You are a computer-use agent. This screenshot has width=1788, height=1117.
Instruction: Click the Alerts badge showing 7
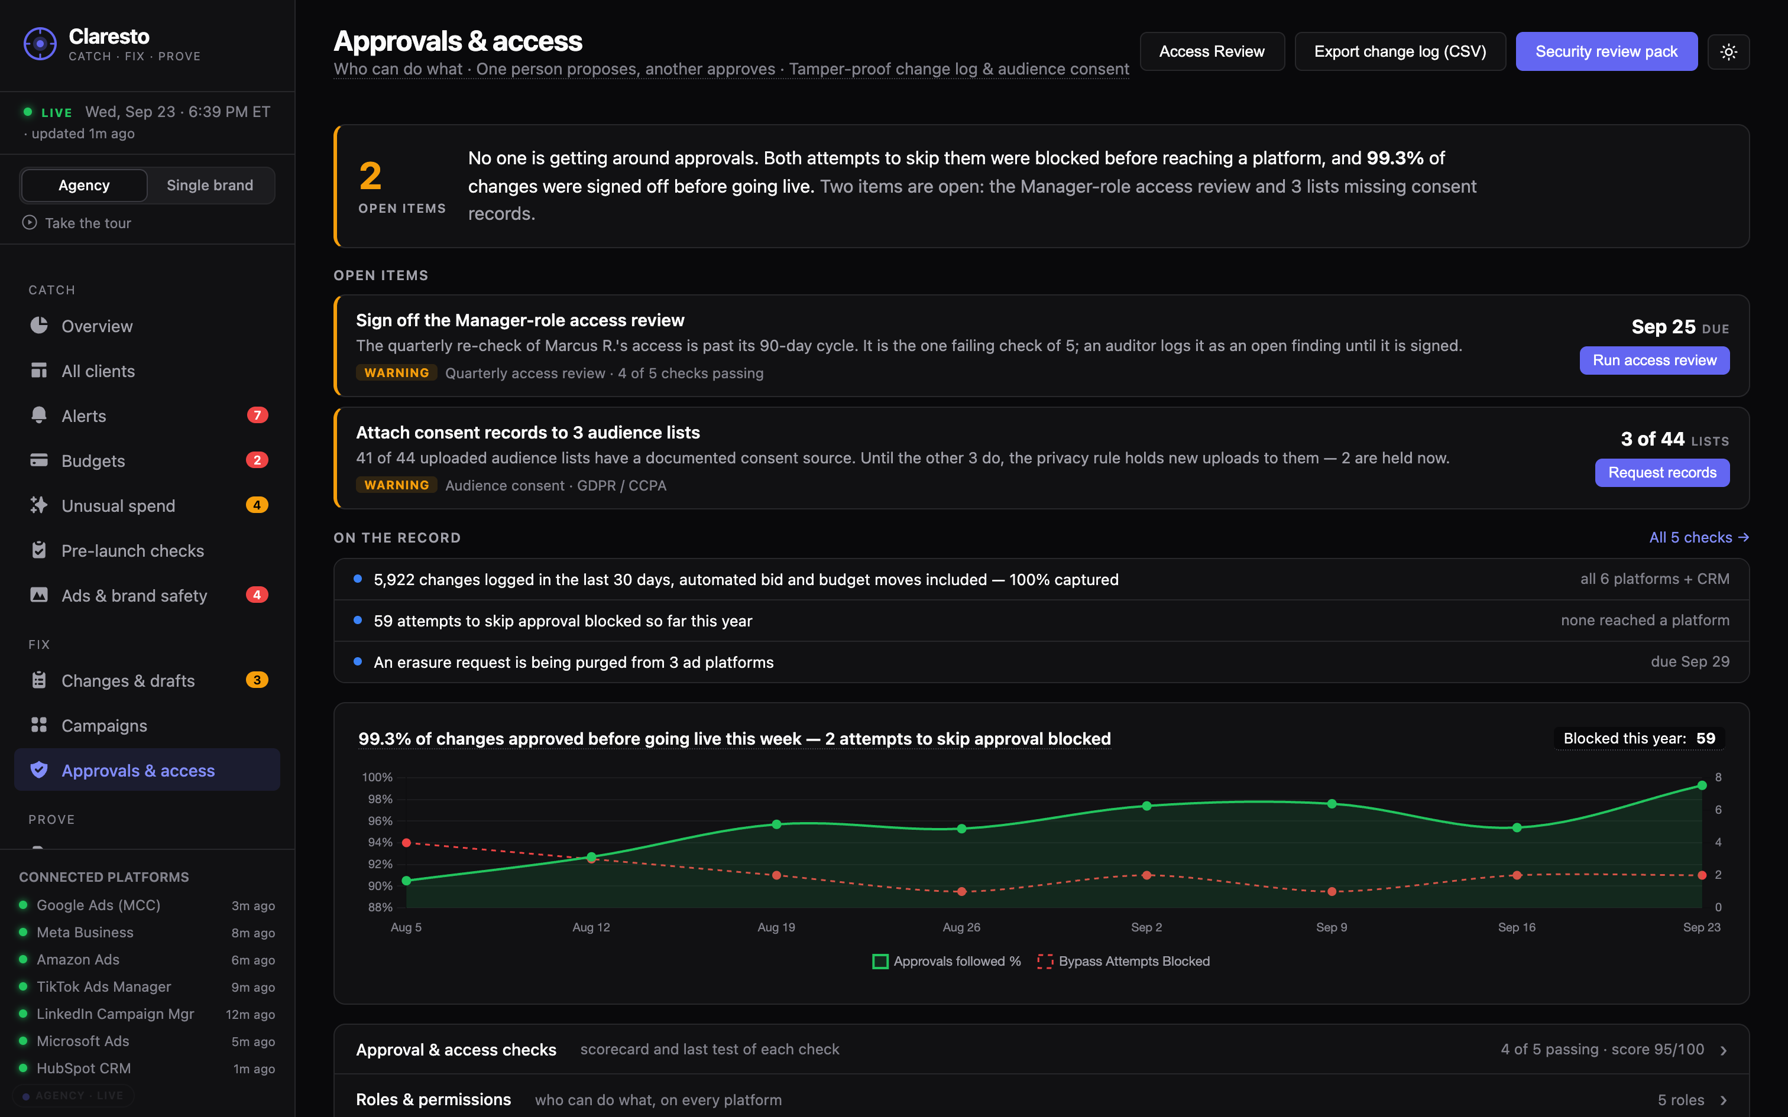257,415
